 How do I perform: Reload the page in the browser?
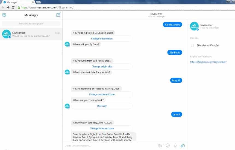point(13,7)
